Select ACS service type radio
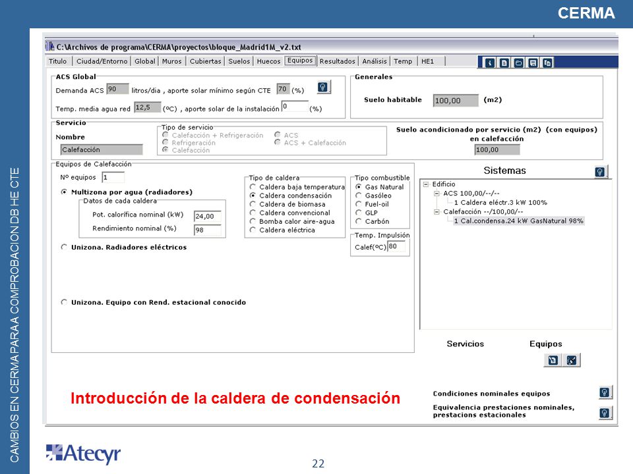 tap(278, 134)
